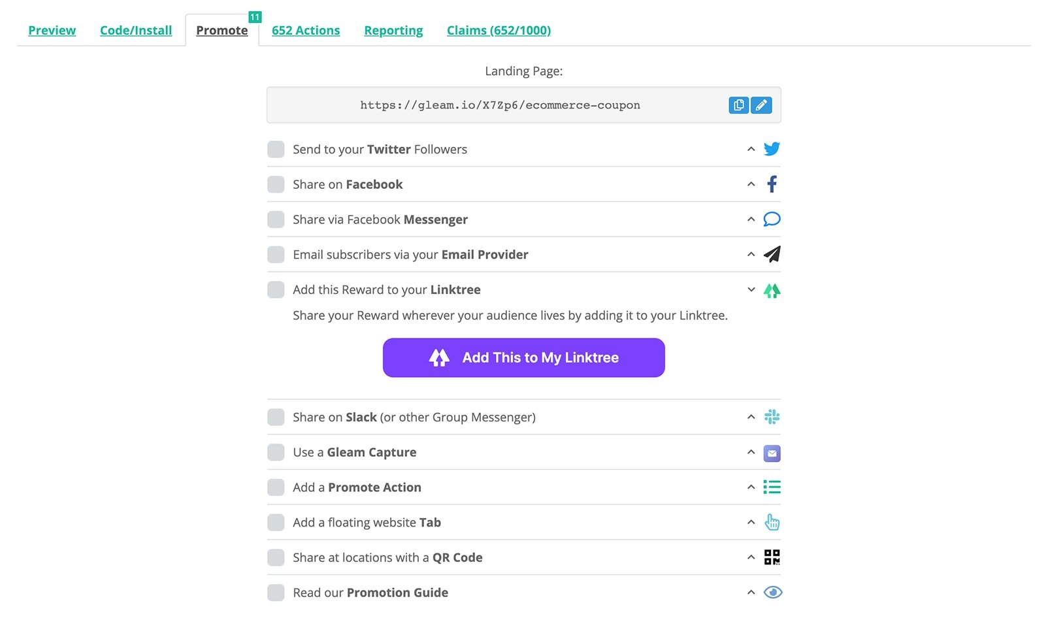The height and width of the screenshot is (635, 1048).
Task: Click the green Linktree icon in list
Action: click(772, 291)
